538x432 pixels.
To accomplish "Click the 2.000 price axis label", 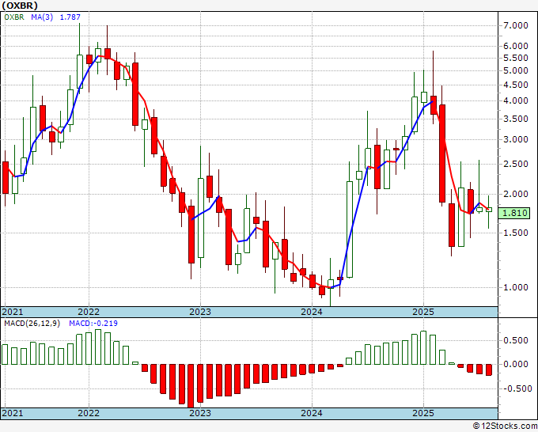I will (515, 194).
